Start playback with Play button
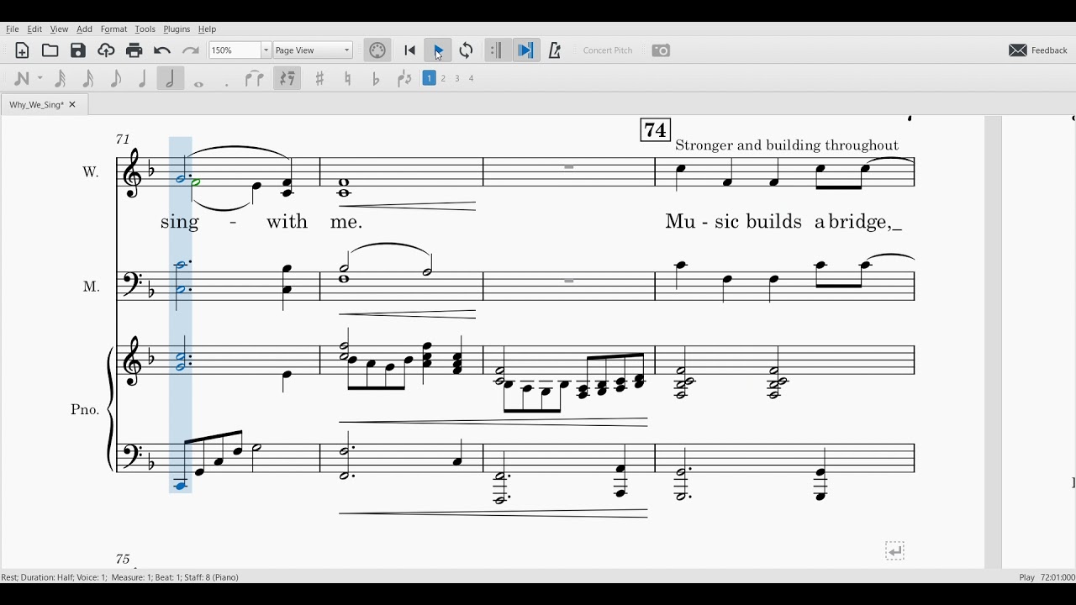Viewport: 1076px width, 605px height. tap(438, 50)
